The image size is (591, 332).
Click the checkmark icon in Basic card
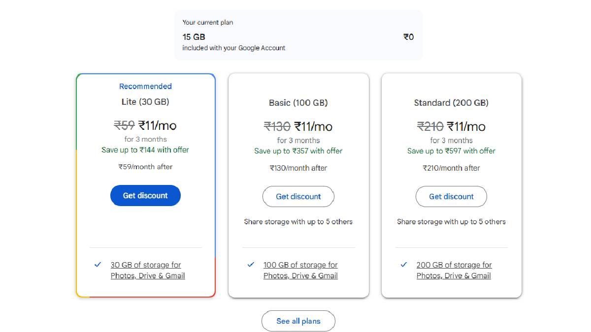coord(251,265)
